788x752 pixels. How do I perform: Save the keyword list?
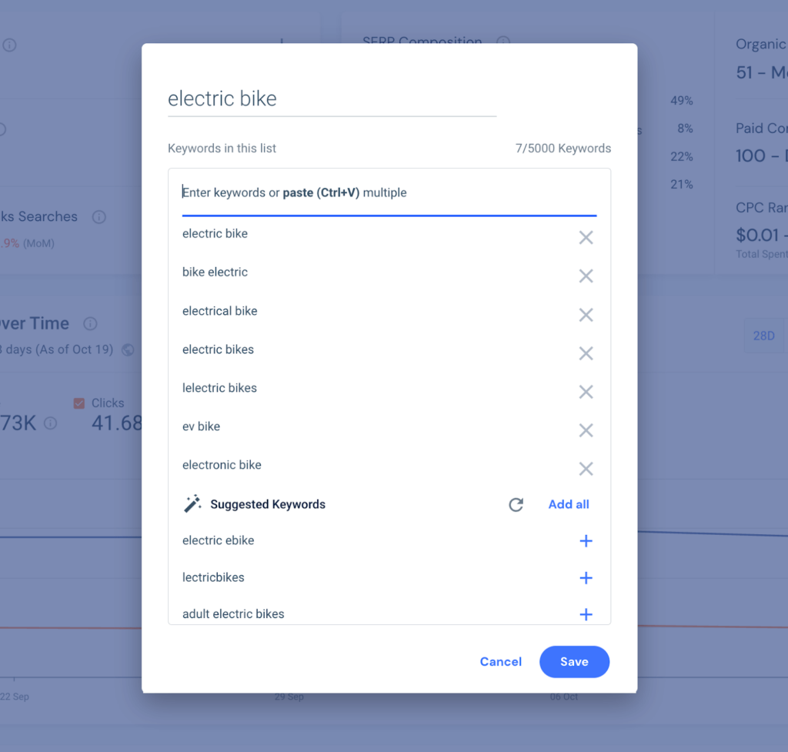tap(574, 662)
